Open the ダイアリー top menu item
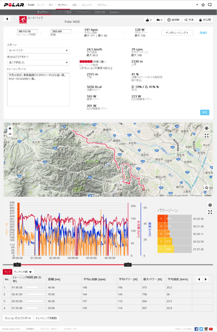Screen dimensions: 217x332 (63, 5)
